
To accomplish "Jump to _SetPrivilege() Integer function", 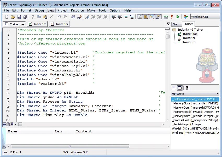I will point(195,124).
